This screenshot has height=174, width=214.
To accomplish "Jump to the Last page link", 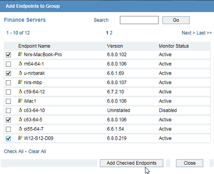I will [x=204, y=33].
